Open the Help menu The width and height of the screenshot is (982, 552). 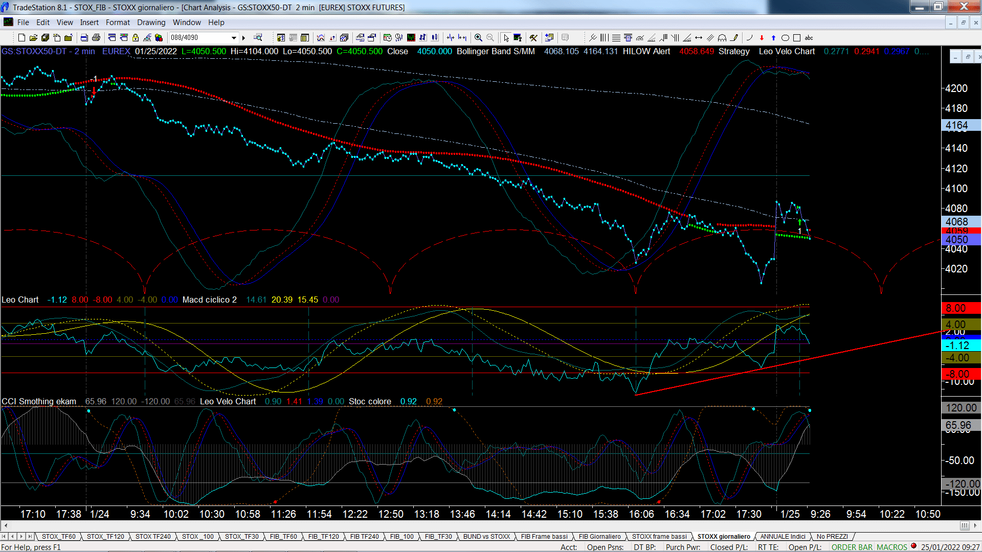pos(216,22)
